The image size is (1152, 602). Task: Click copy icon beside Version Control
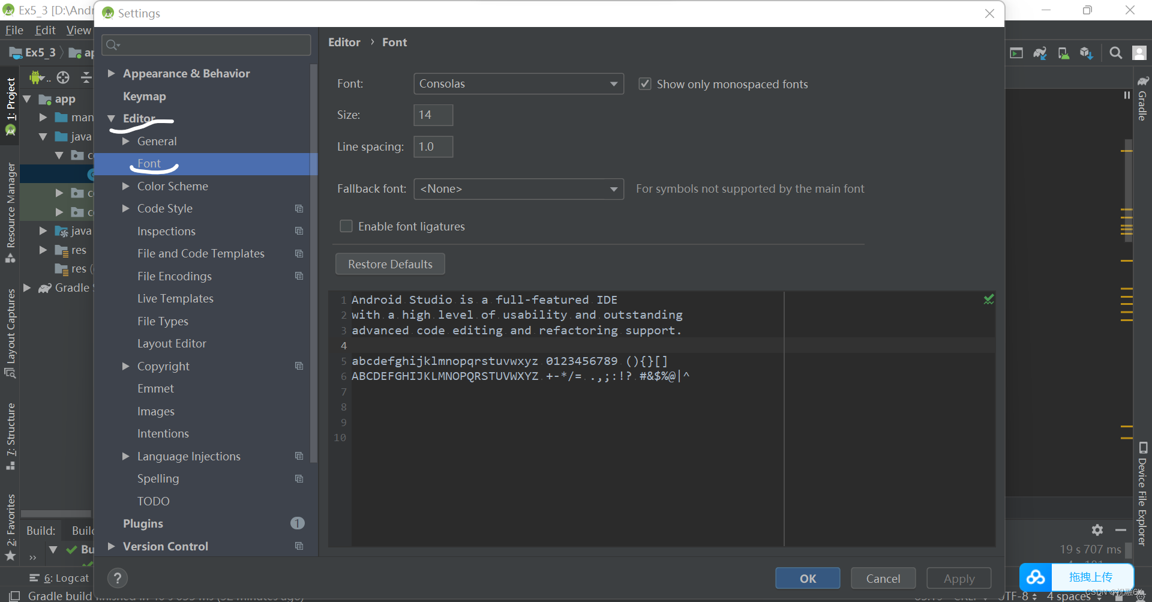click(x=299, y=546)
